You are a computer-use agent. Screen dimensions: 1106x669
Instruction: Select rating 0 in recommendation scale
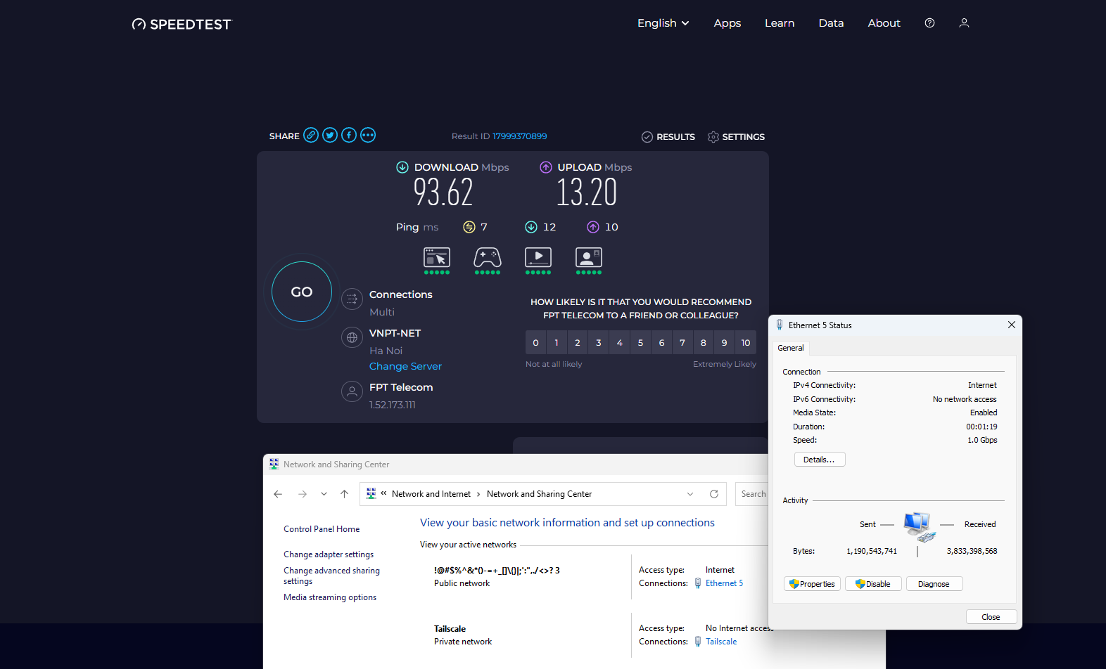point(535,343)
